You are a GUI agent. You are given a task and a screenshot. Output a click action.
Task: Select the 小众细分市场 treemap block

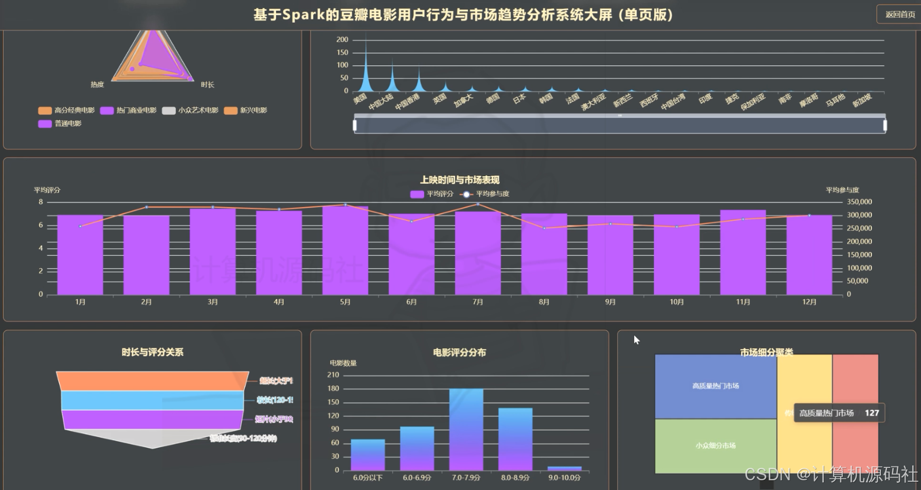[714, 445]
